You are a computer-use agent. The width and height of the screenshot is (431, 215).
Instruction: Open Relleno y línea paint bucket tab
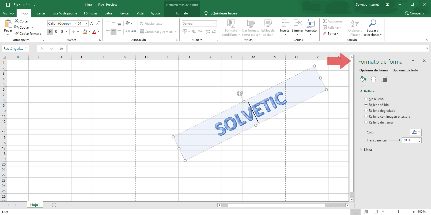(x=363, y=79)
